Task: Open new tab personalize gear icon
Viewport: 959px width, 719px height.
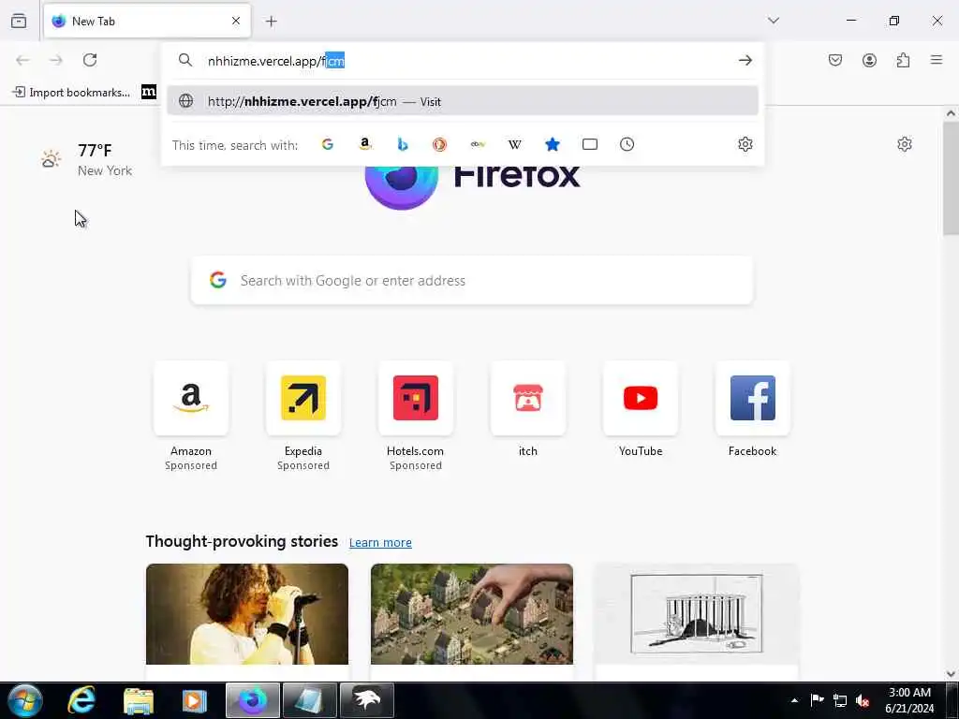Action: pyautogui.click(x=905, y=144)
